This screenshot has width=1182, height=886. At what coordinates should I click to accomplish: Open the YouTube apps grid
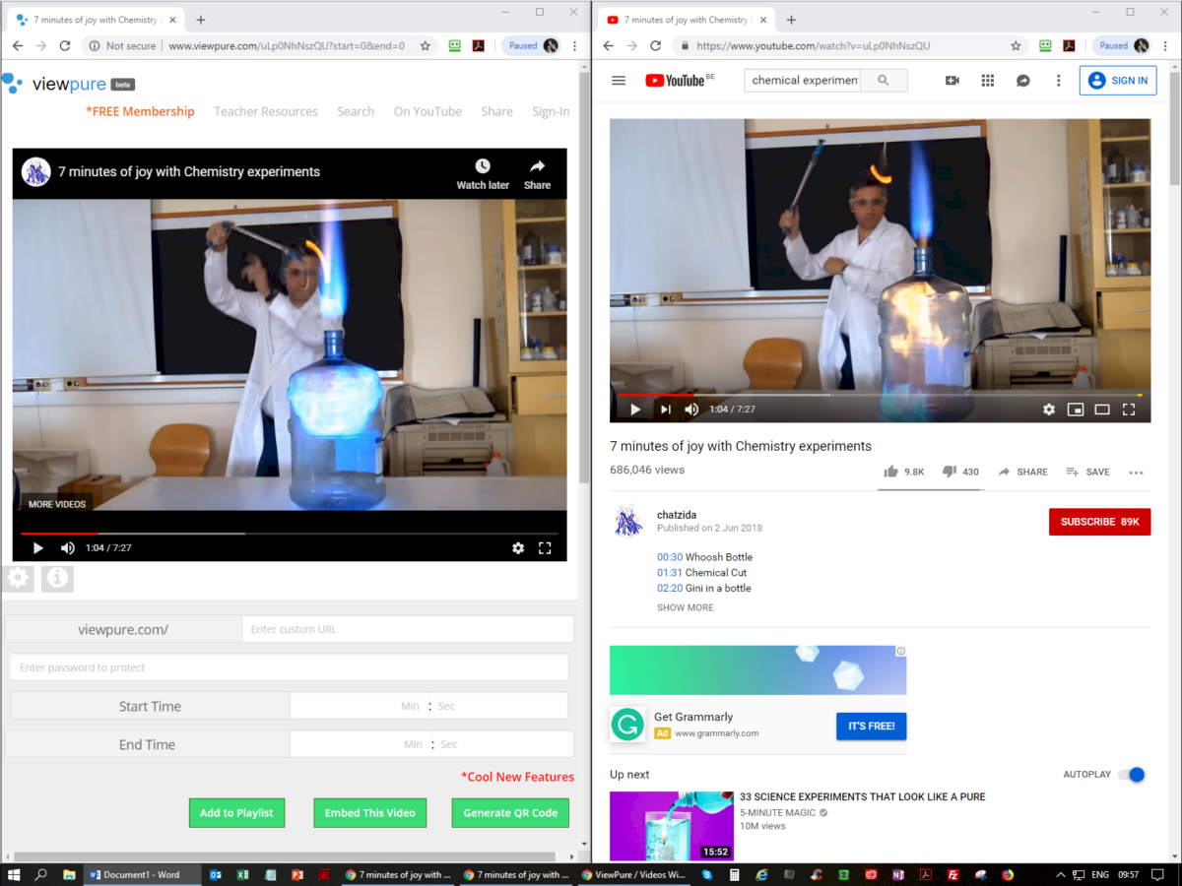988,81
